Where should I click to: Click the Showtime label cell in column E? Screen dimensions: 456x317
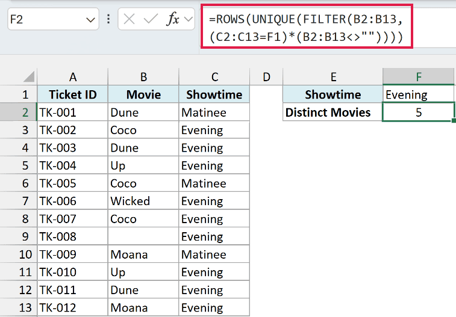point(333,94)
